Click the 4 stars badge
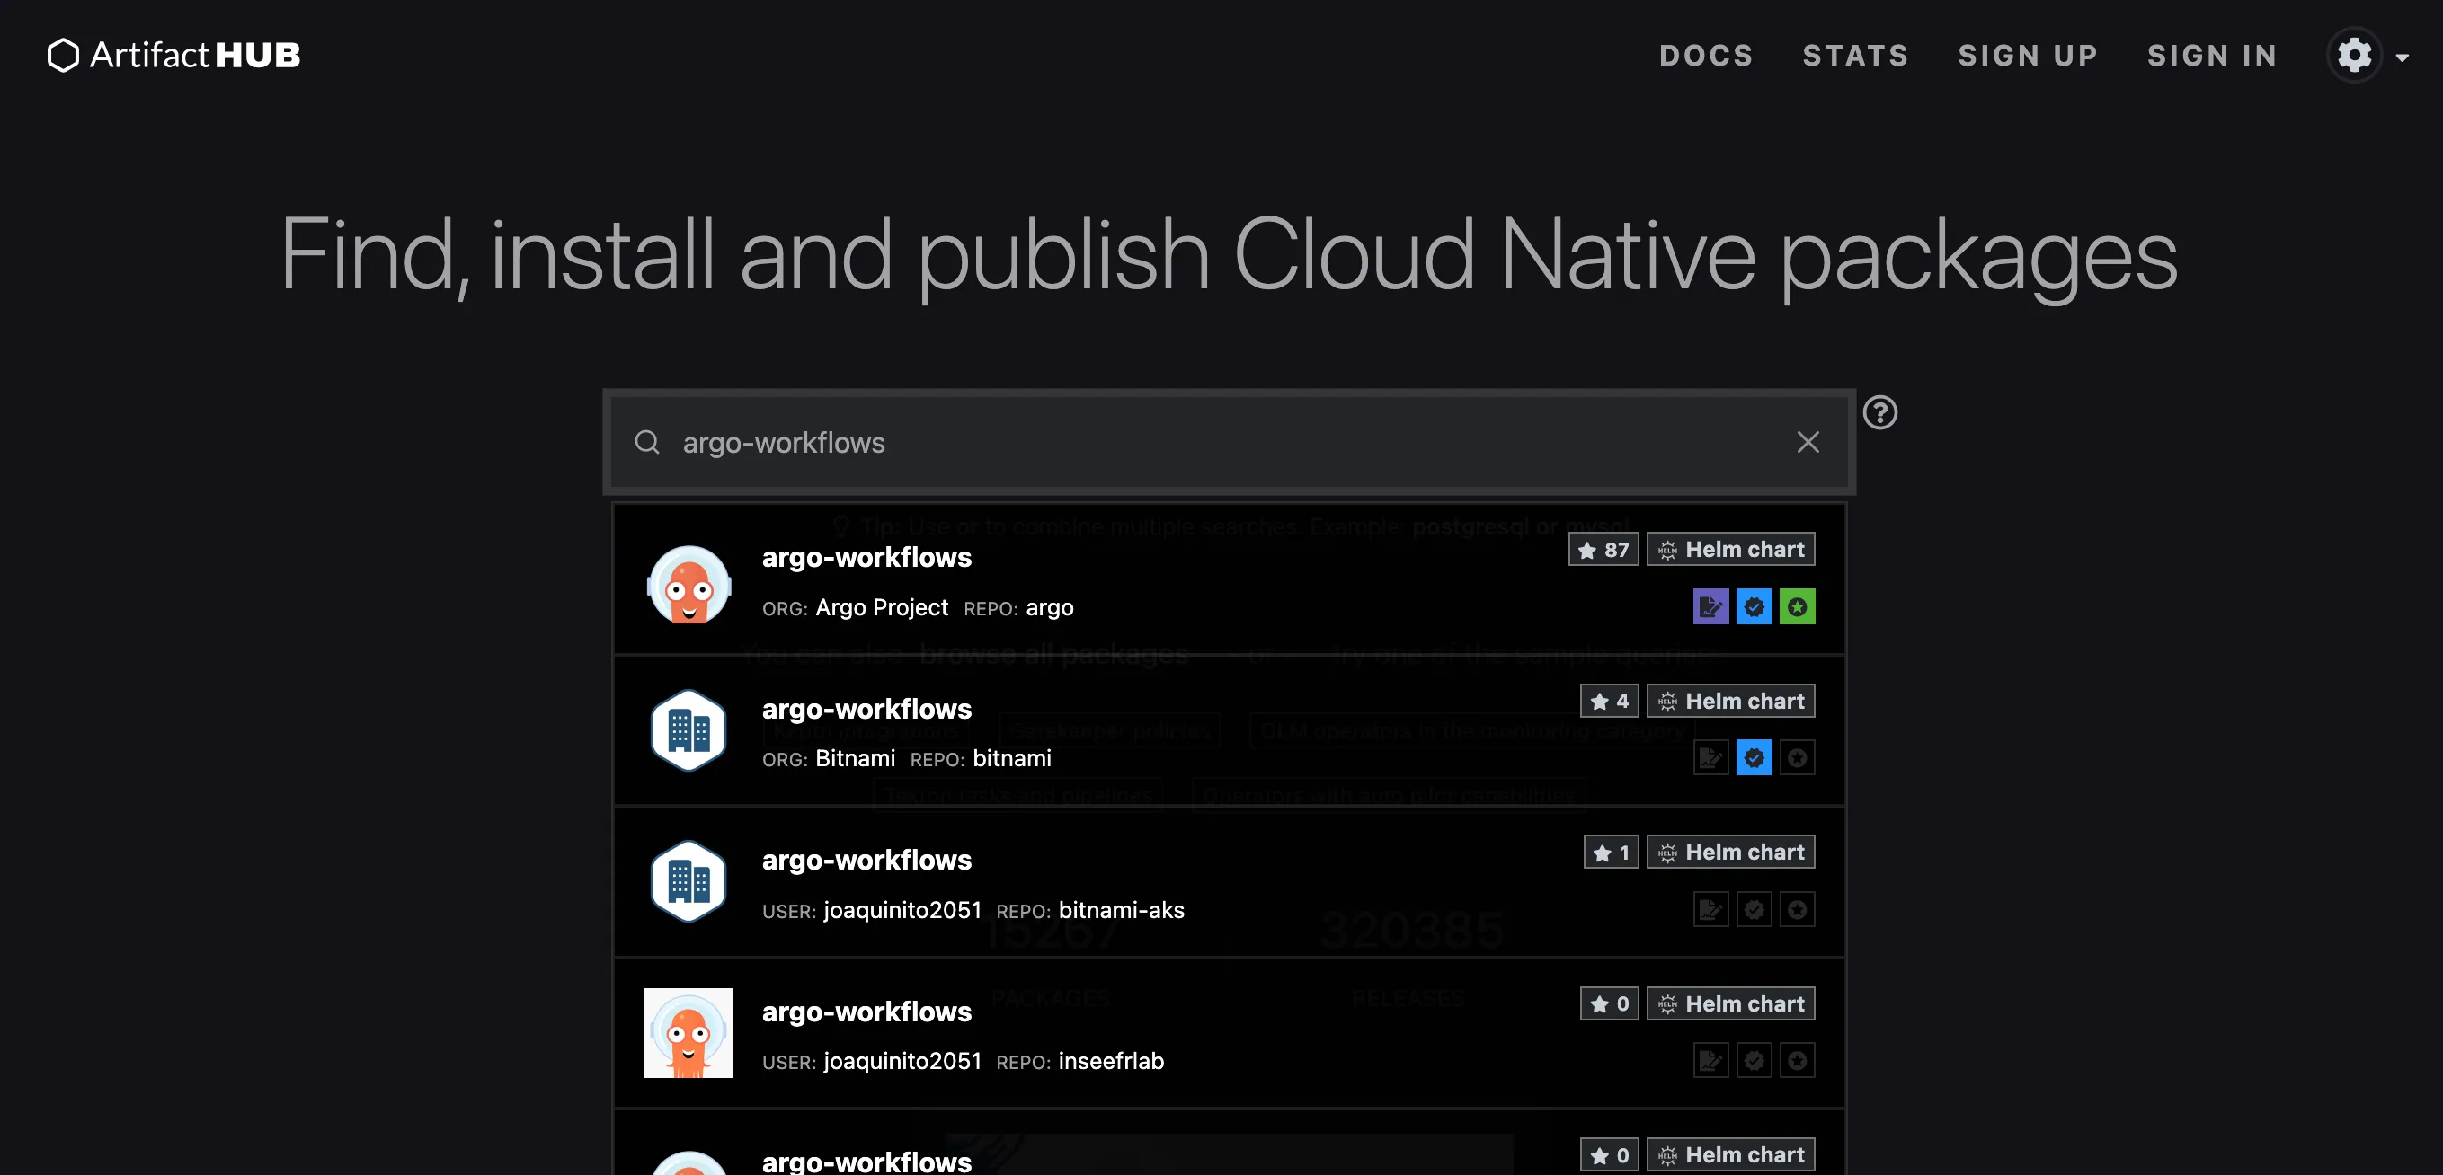Viewport: 2443px width, 1175px height. (1608, 702)
